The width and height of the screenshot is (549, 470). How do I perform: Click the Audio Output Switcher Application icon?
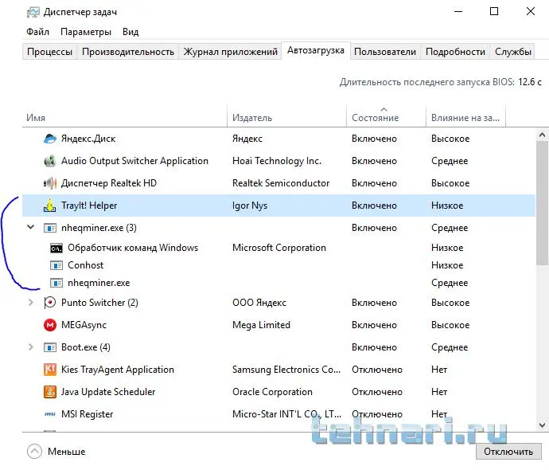50,161
